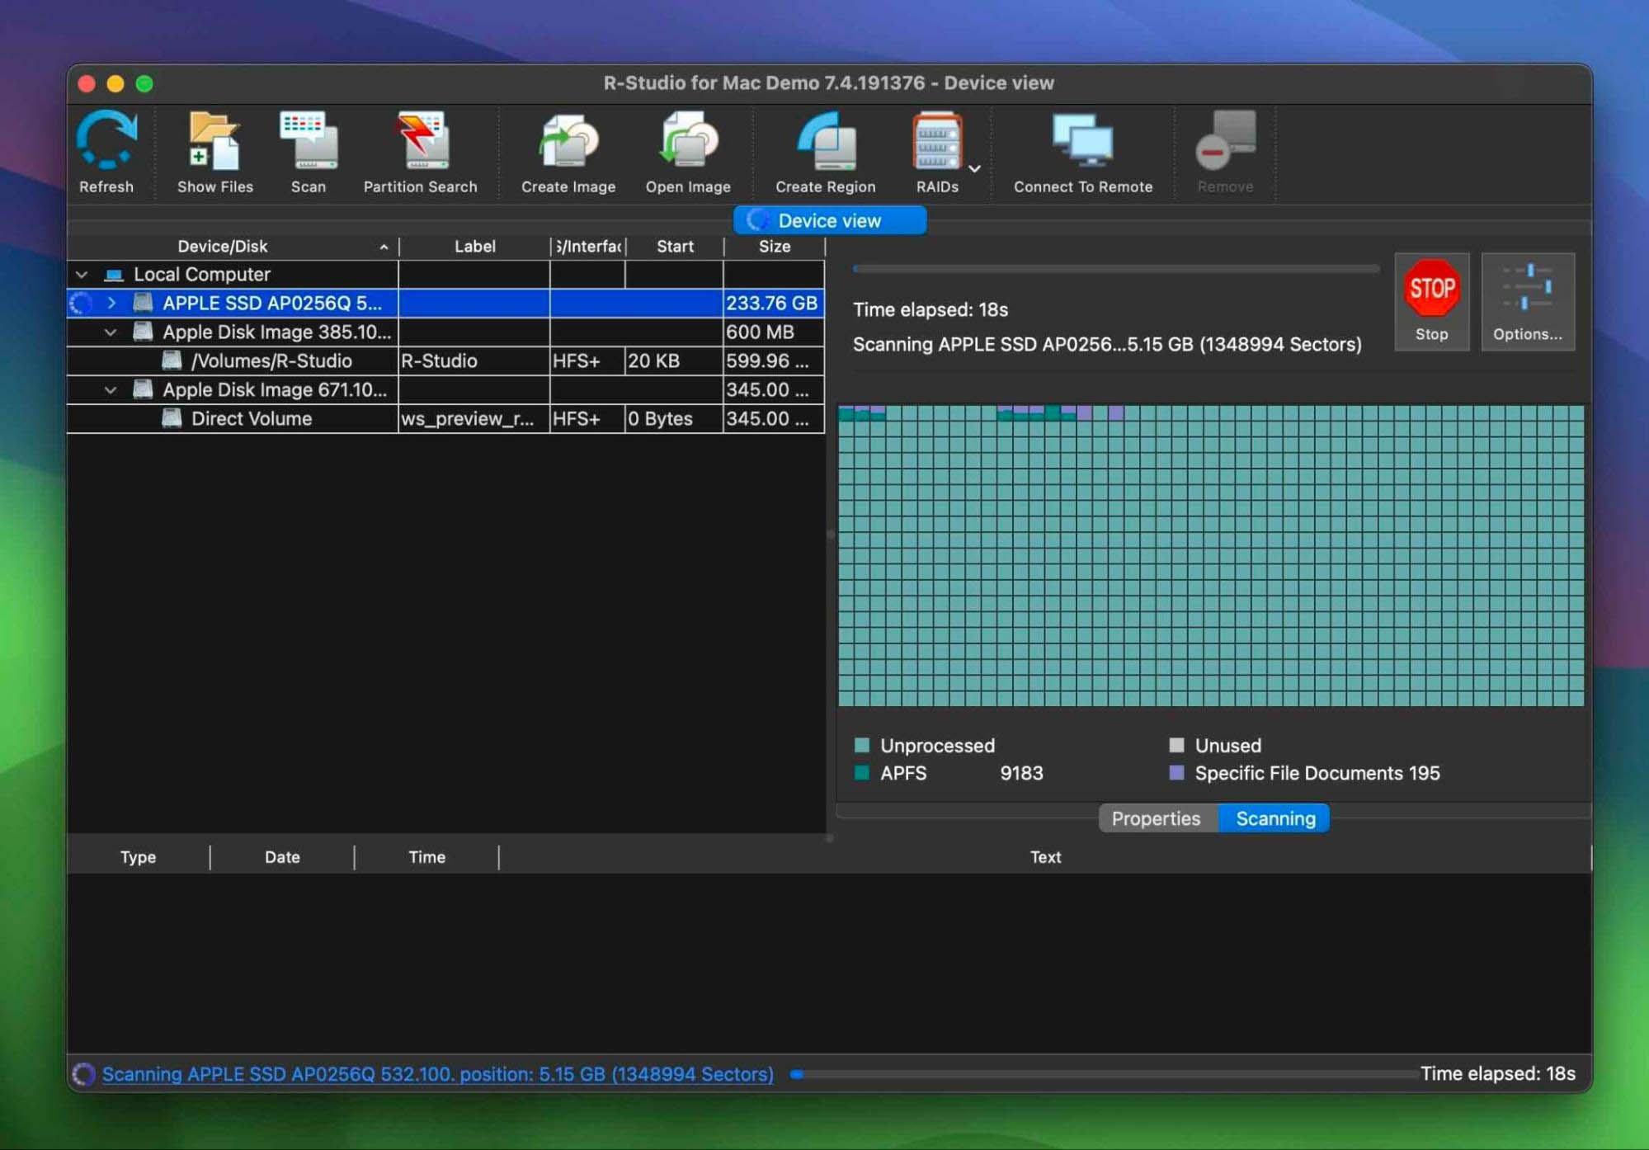The height and width of the screenshot is (1150, 1649).
Task: Open the RAIDs dropdown arrow
Action: coord(974,168)
